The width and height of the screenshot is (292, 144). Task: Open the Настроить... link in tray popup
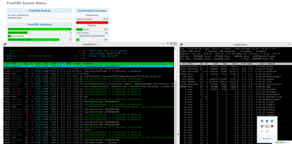coord(267,139)
